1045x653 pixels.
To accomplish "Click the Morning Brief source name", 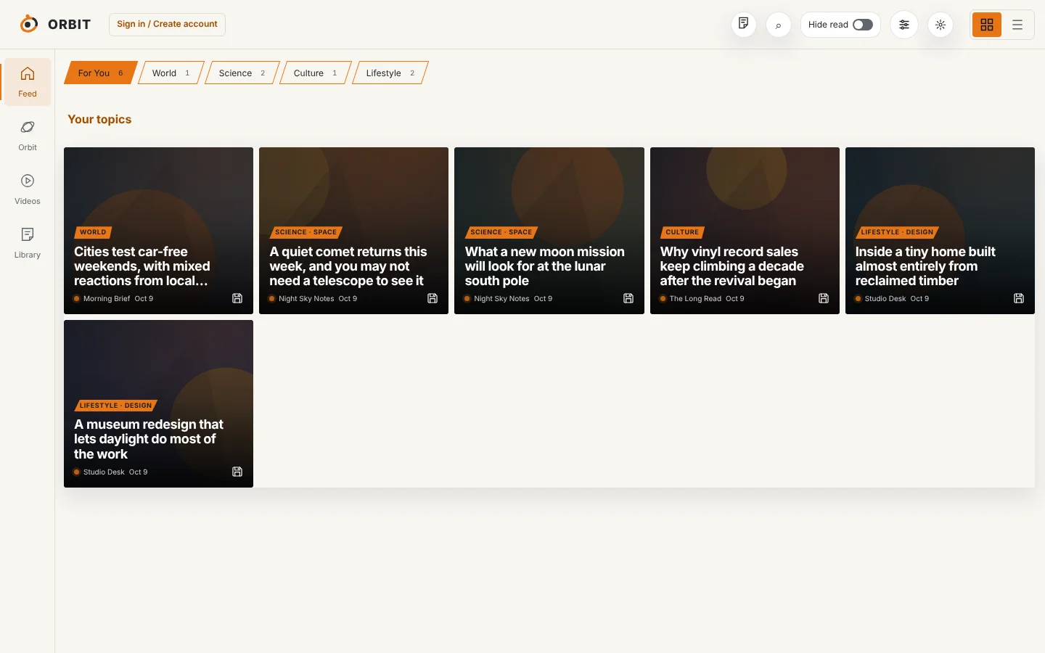I will click(x=107, y=298).
